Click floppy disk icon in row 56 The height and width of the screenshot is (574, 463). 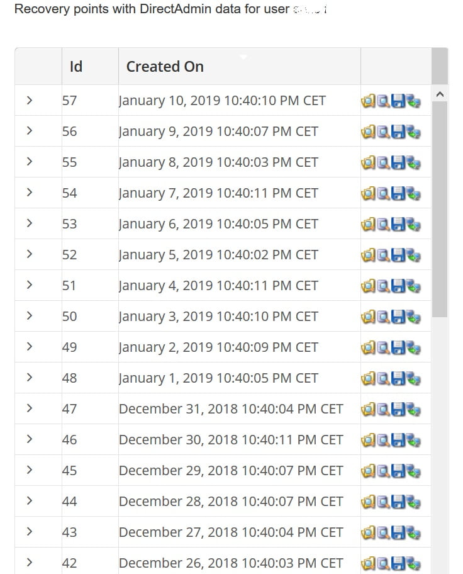click(398, 132)
